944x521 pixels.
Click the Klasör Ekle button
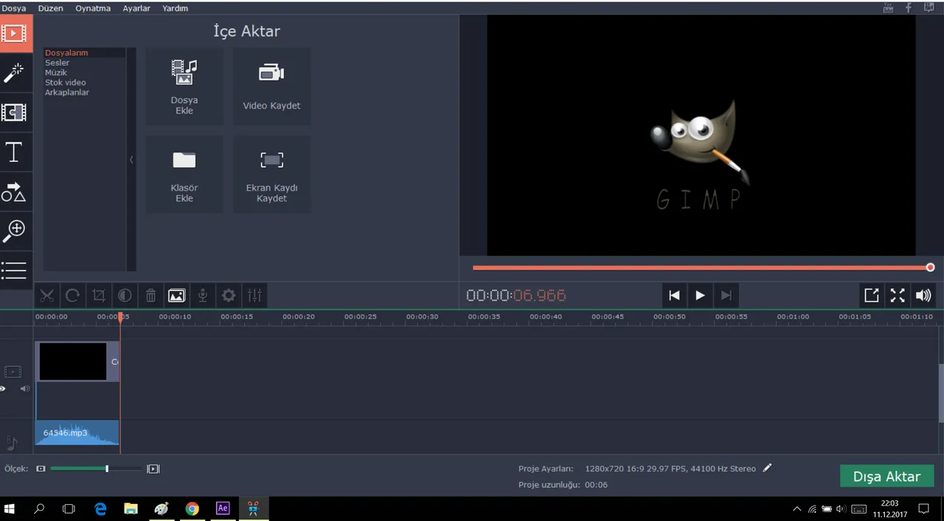tap(184, 175)
